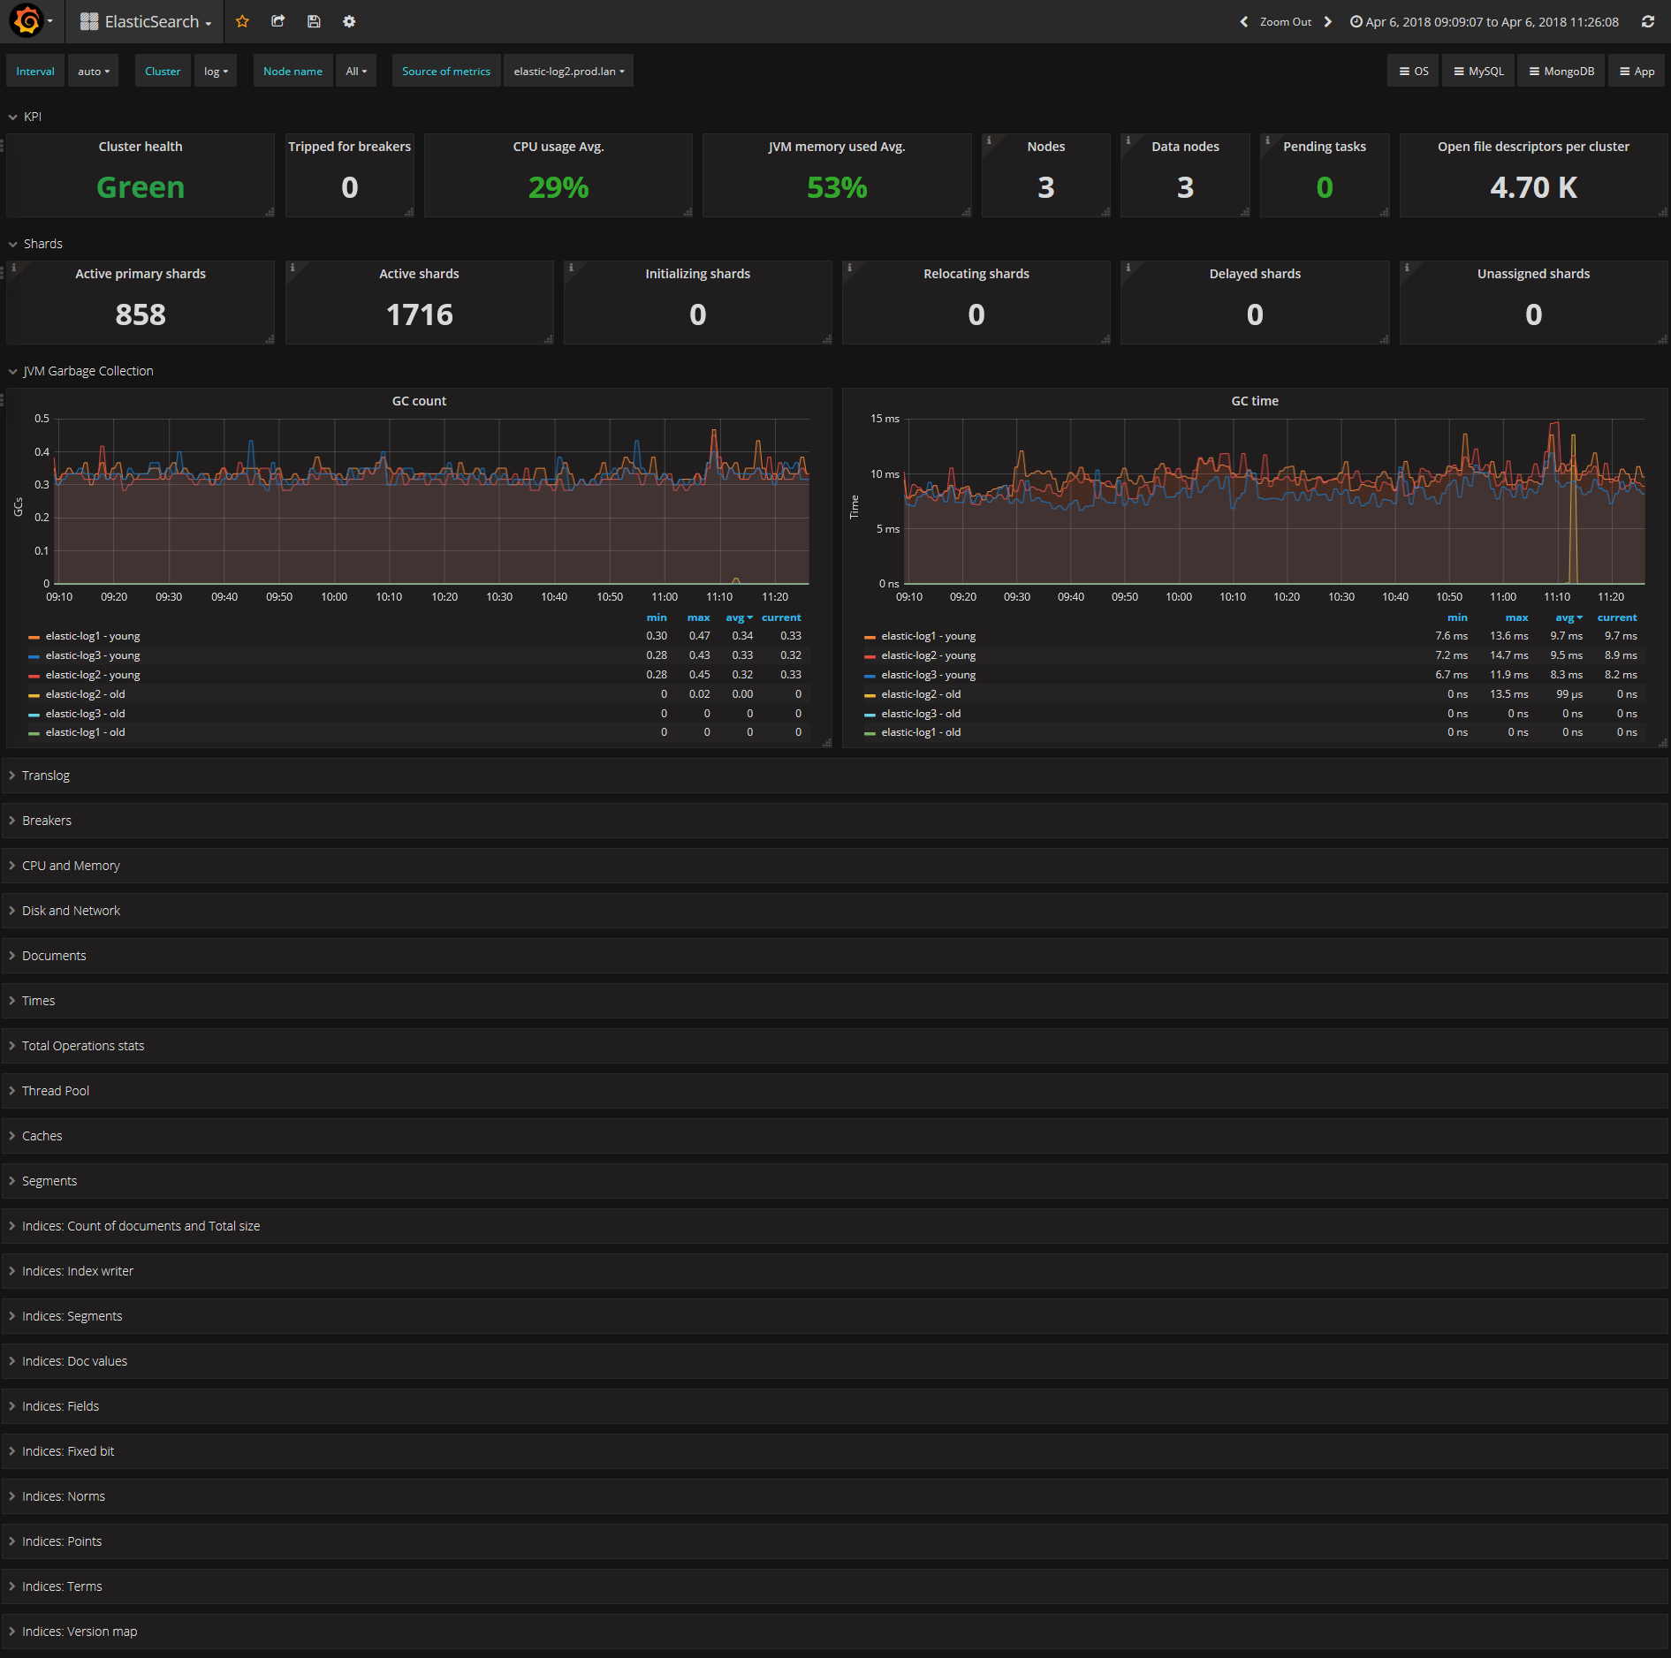Open the GC time panel title menu
The width and height of the screenshot is (1671, 1658).
(1255, 401)
